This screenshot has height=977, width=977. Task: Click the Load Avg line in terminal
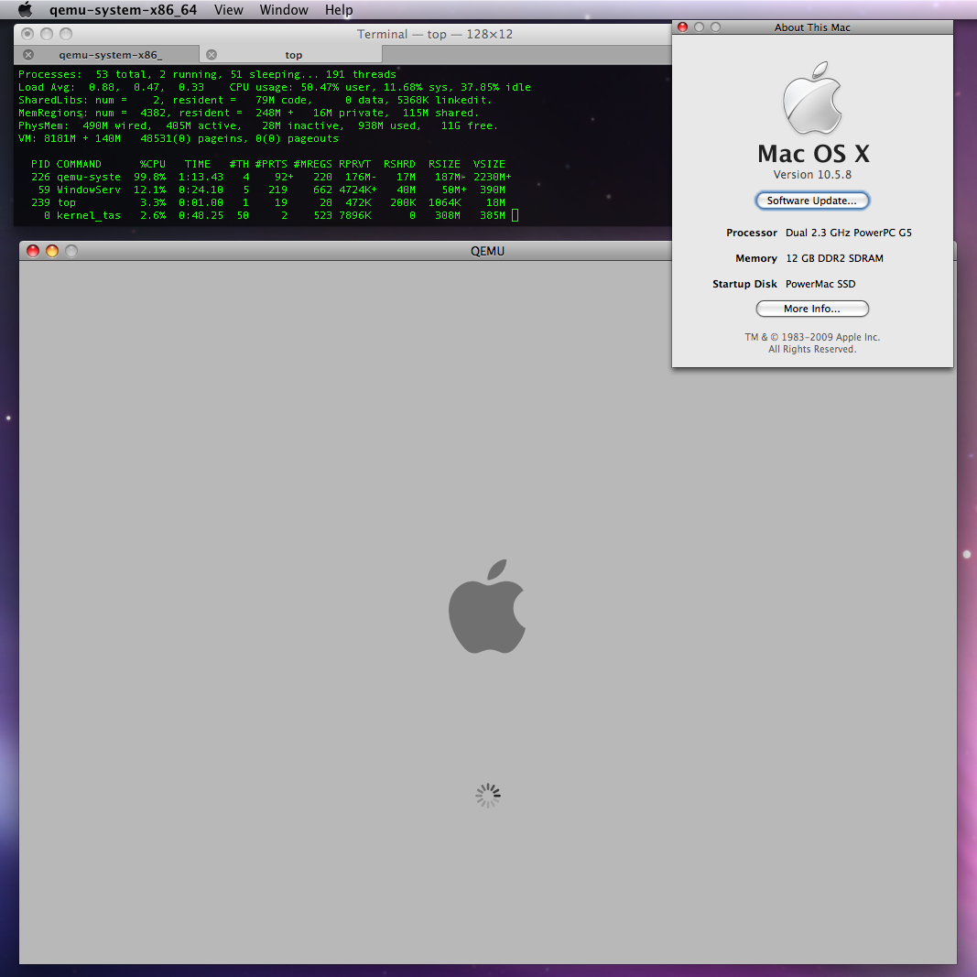(x=274, y=87)
